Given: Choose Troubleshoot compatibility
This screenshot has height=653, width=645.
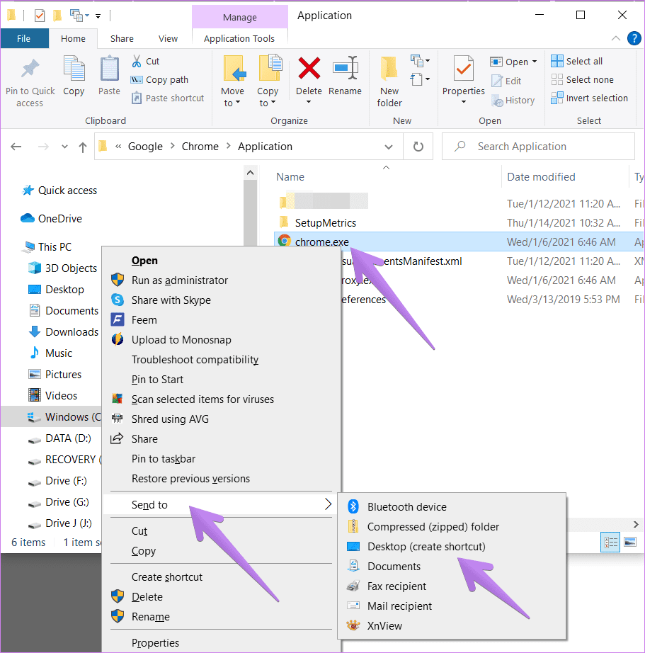Looking at the screenshot, I should click(222, 360).
